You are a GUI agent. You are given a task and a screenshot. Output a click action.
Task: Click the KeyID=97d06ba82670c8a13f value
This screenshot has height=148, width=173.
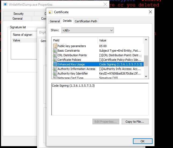(120, 73)
